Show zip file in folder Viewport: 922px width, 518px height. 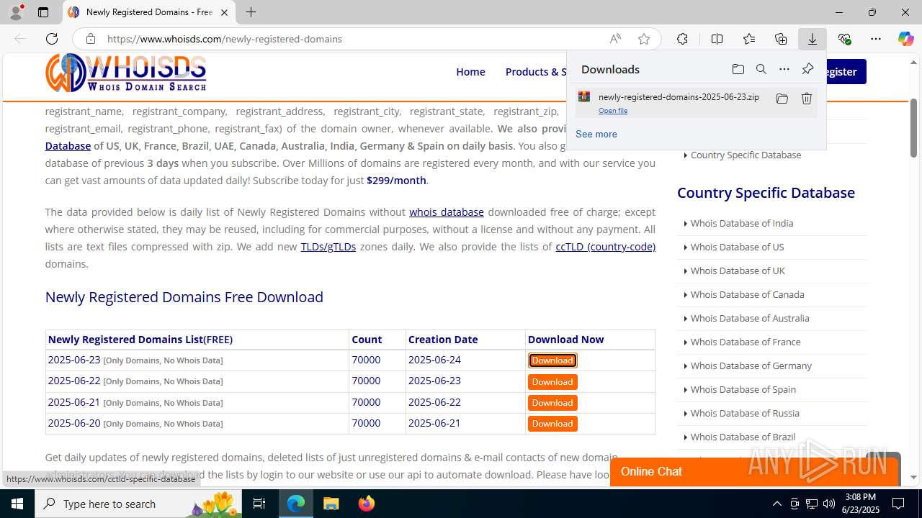coord(782,99)
